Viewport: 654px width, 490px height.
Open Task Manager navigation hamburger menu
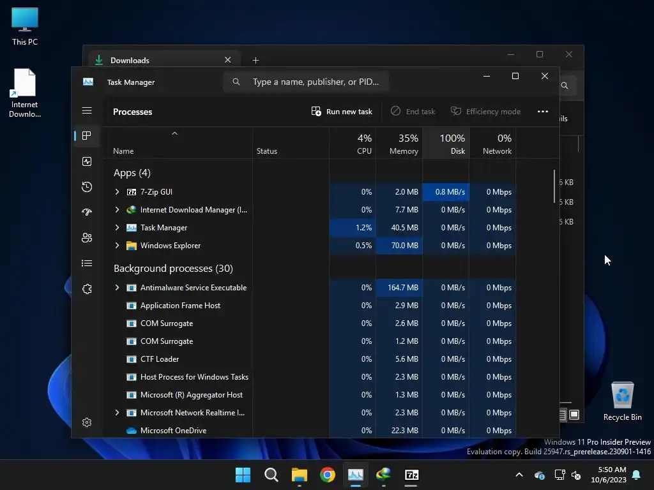pos(87,110)
